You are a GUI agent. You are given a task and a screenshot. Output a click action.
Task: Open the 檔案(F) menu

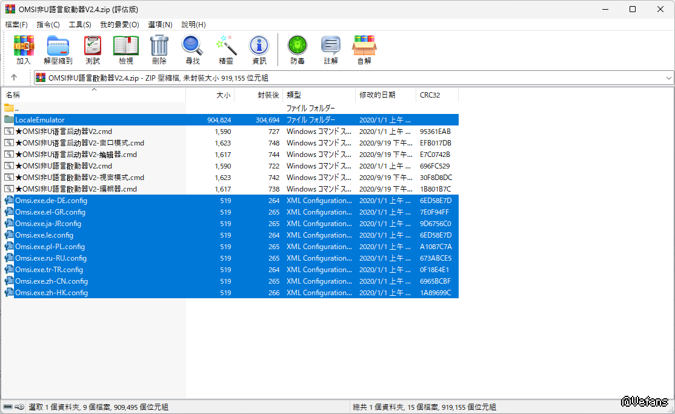coord(16,25)
